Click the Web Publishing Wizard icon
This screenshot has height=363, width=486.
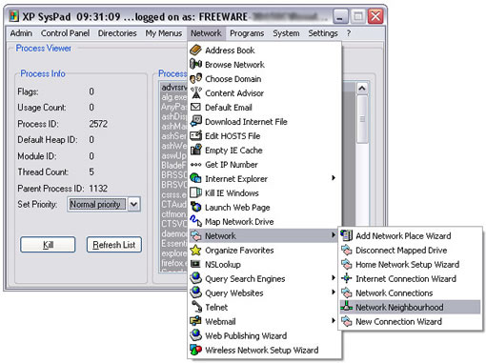click(x=195, y=335)
